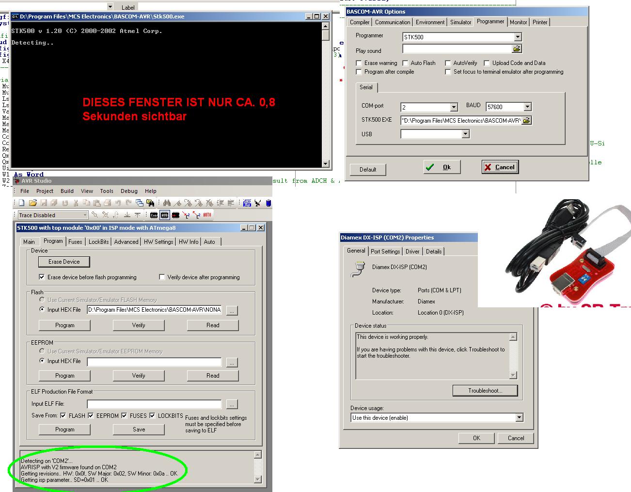Switch to the Fuses tab
Image resolution: width=631 pixels, height=492 pixels.
[75, 241]
